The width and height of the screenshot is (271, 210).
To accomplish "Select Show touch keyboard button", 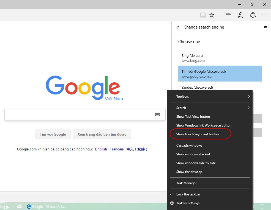I will [x=210, y=134].
